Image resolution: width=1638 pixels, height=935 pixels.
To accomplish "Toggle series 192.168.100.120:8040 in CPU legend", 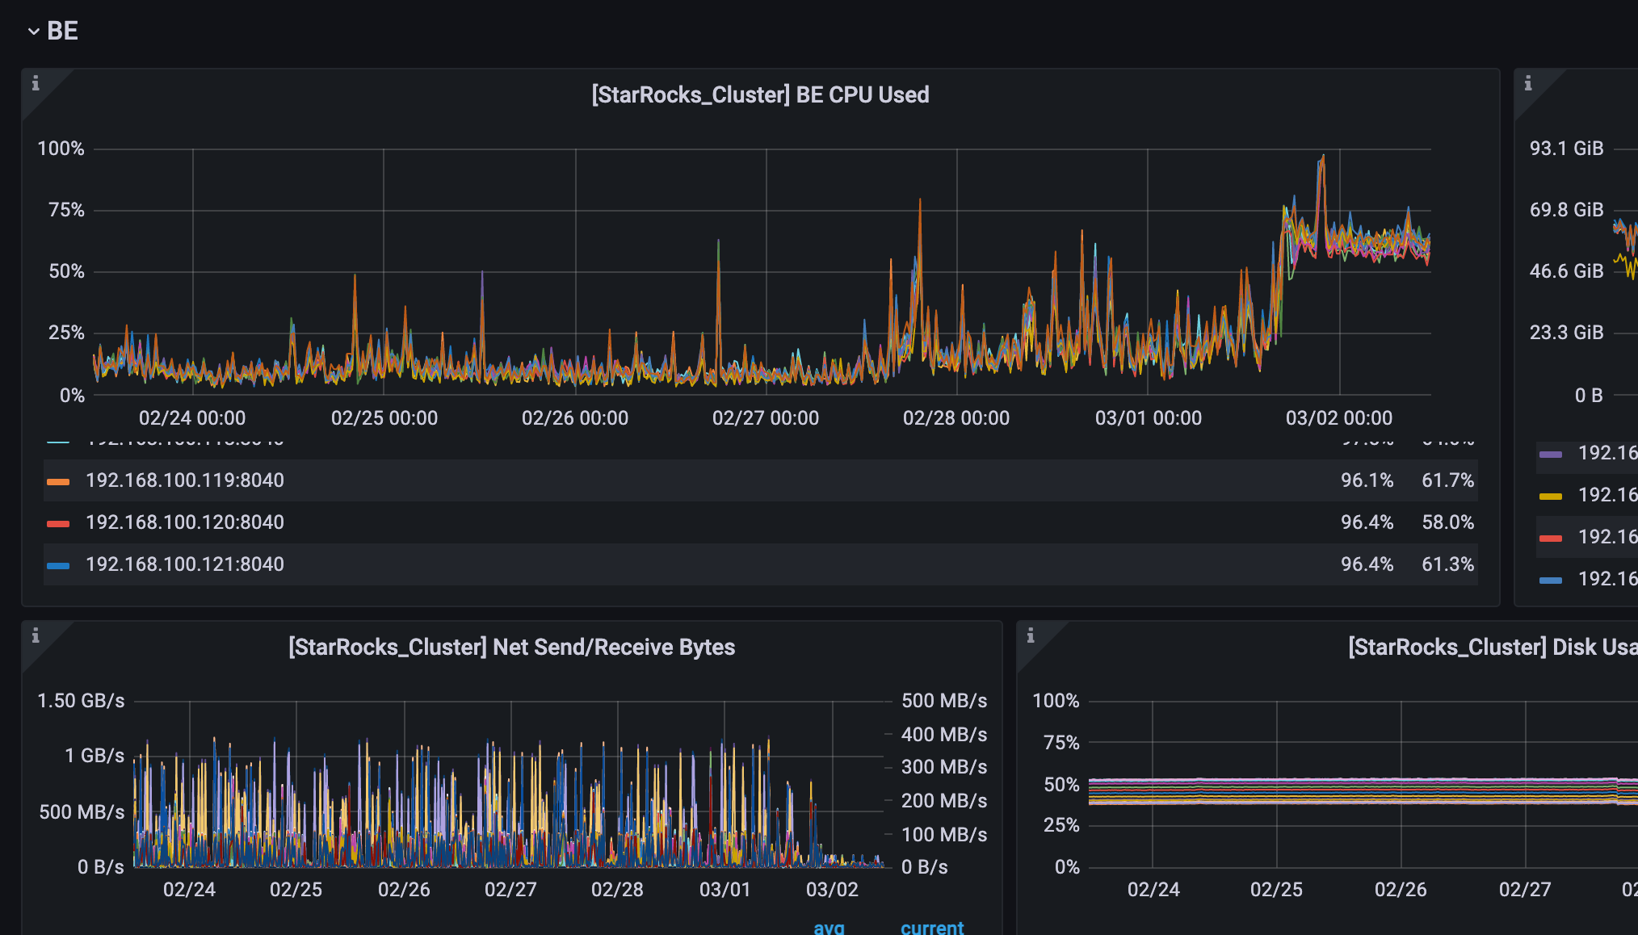I will 185,522.
